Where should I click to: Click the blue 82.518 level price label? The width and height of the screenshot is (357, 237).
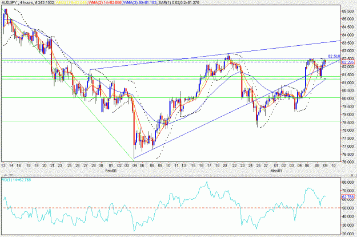[334, 56]
